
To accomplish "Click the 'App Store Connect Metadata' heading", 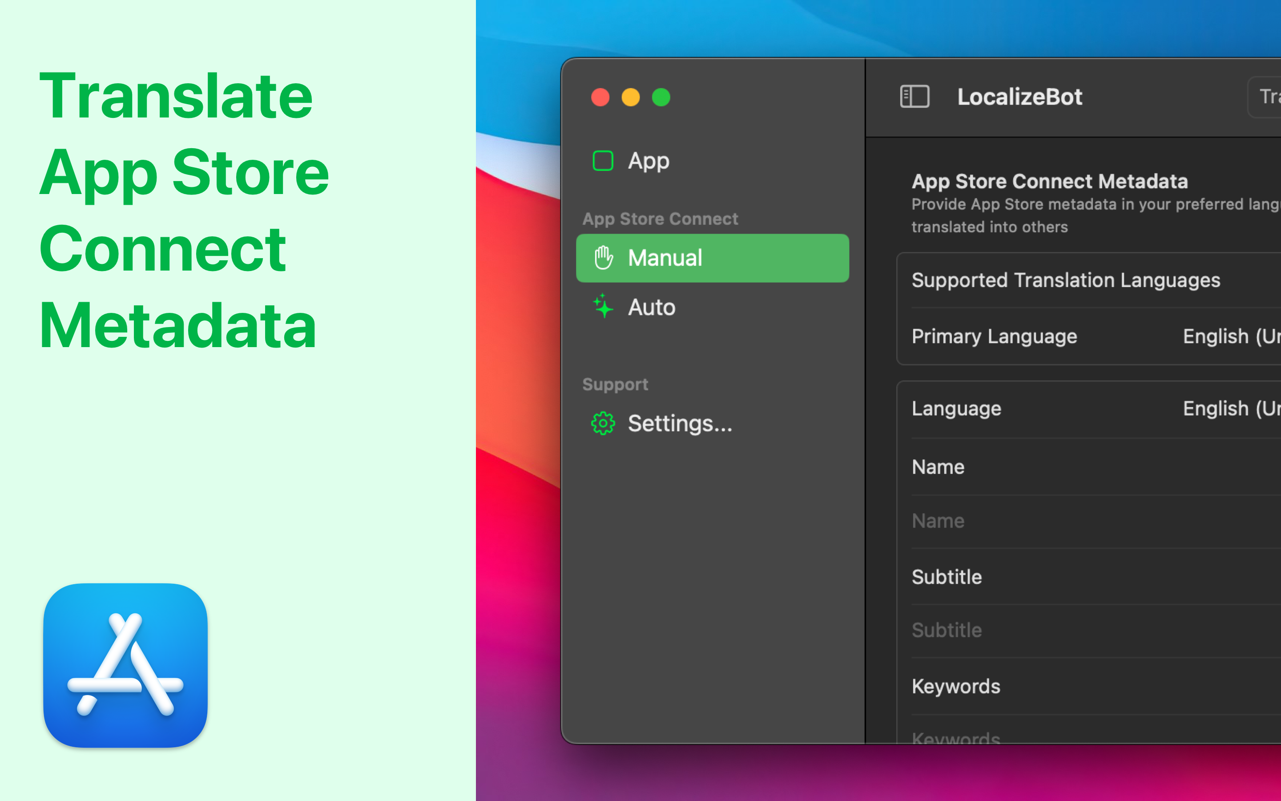I will click(x=1050, y=181).
